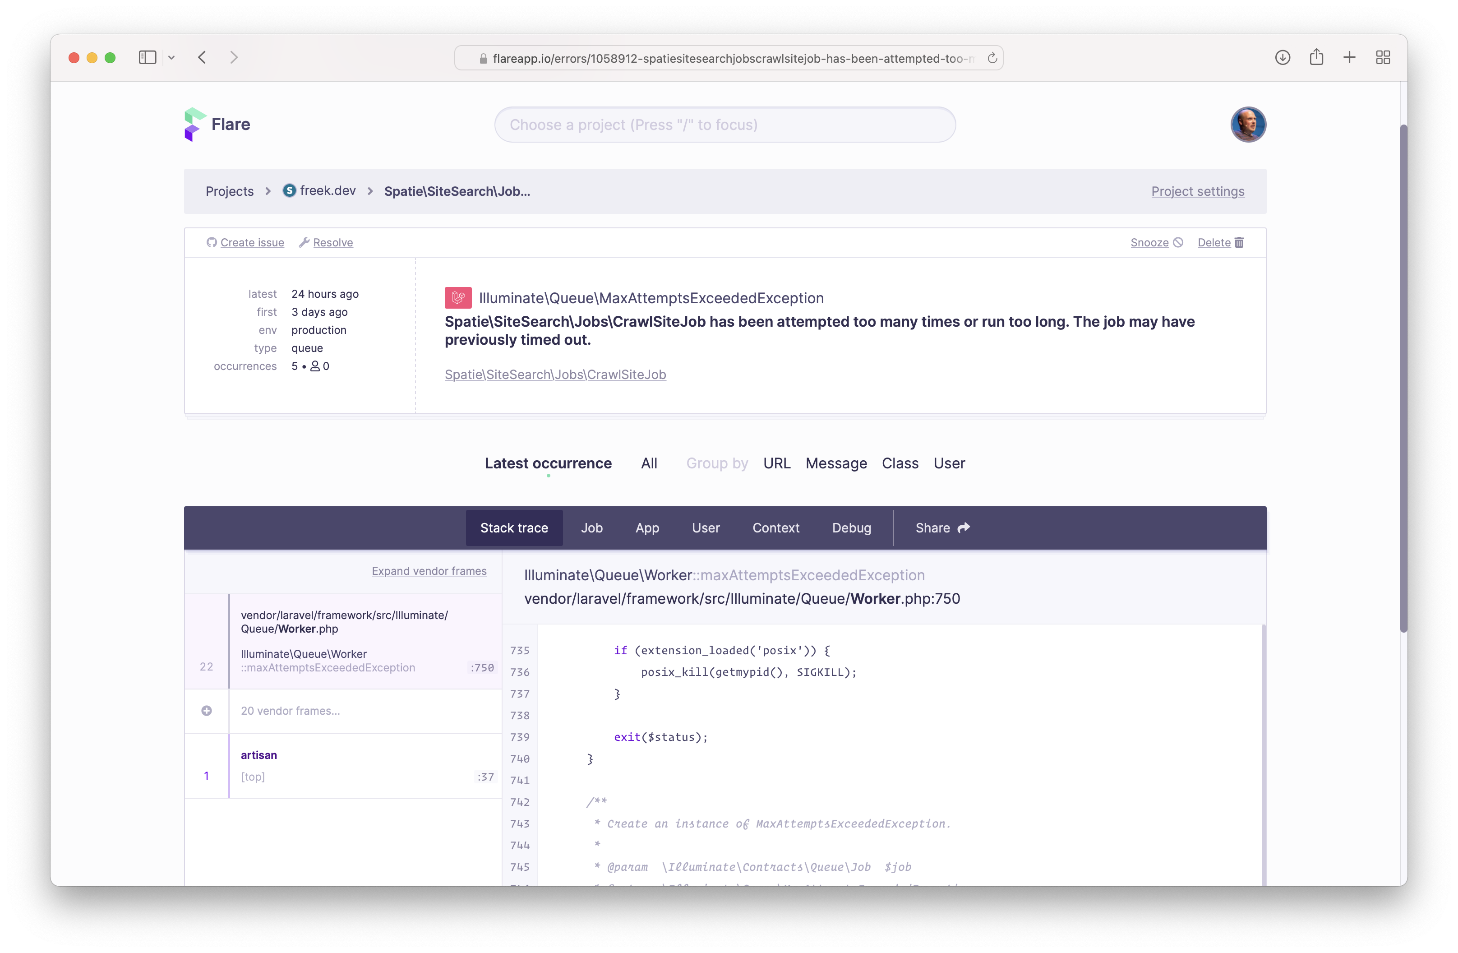This screenshot has height=953, width=1458.
Task: Open the sidebar options dropdown chevron
Action: pyautogui.click(x=171, y=58)
